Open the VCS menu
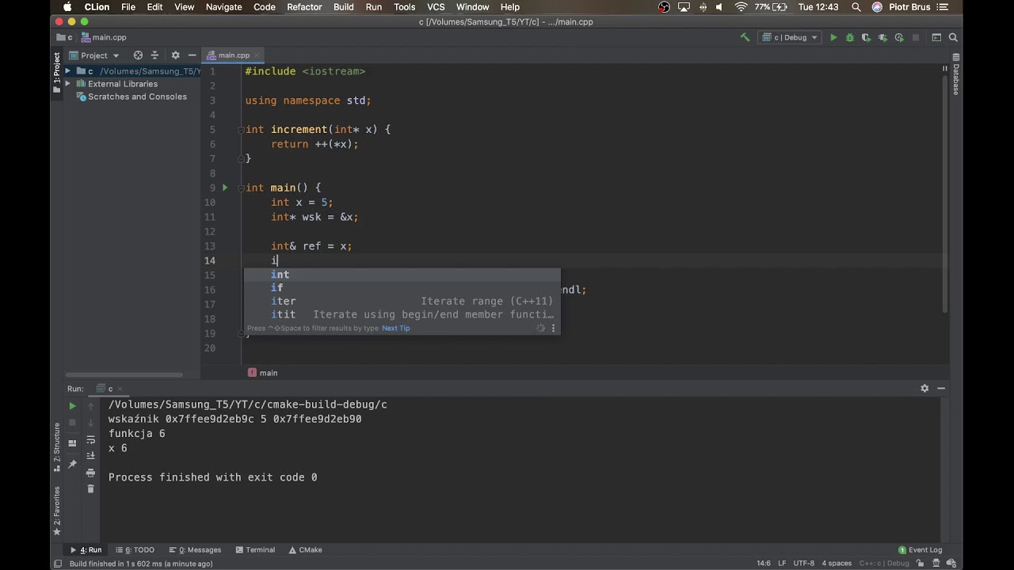The height and width of the screenshot is (570, 1014). (436, 7)
